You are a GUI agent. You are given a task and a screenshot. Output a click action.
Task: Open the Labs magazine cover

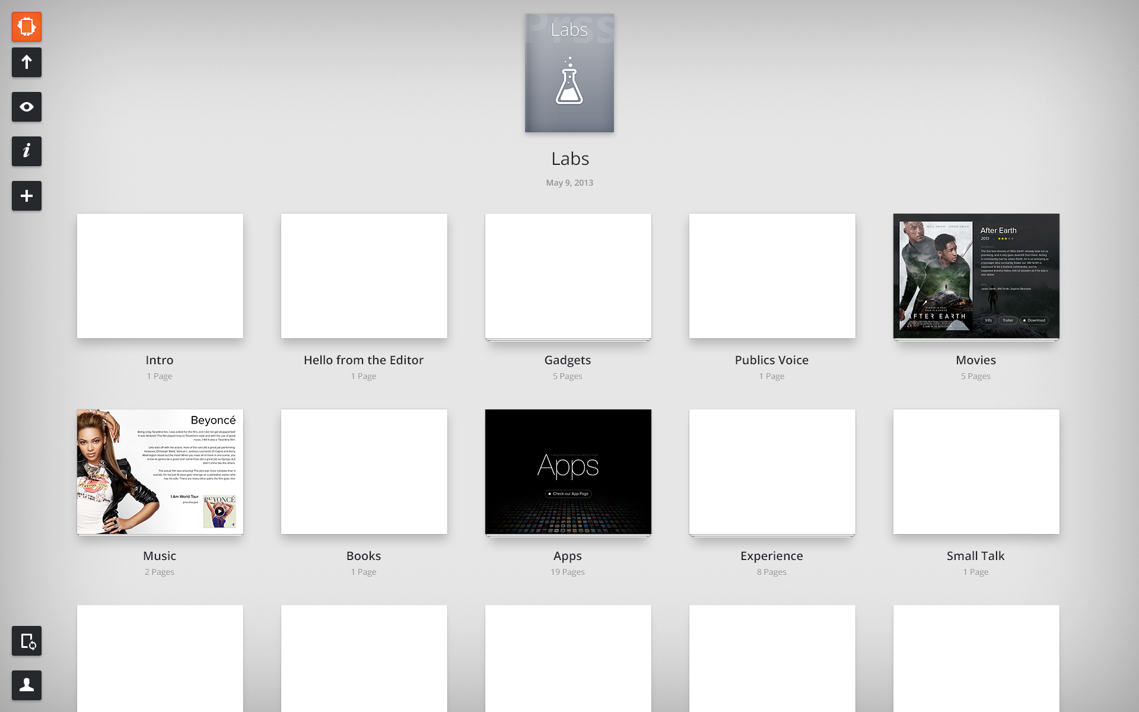(569, 73)
